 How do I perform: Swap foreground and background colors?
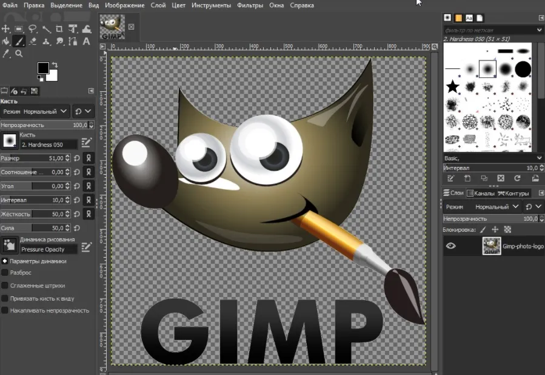[55, 65]
